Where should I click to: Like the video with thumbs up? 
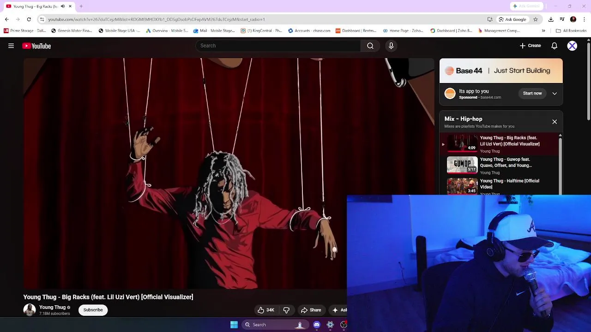pos(265,310)
